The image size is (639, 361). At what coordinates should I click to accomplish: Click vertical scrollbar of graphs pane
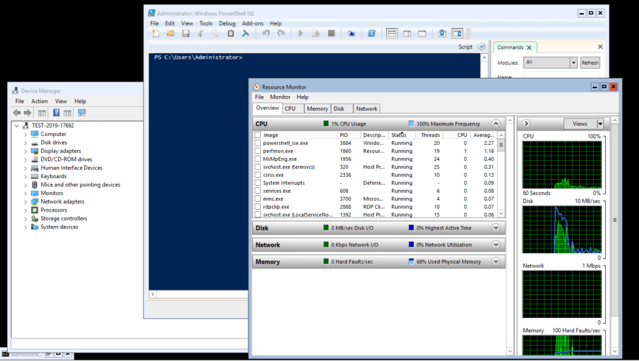point(615,219)
